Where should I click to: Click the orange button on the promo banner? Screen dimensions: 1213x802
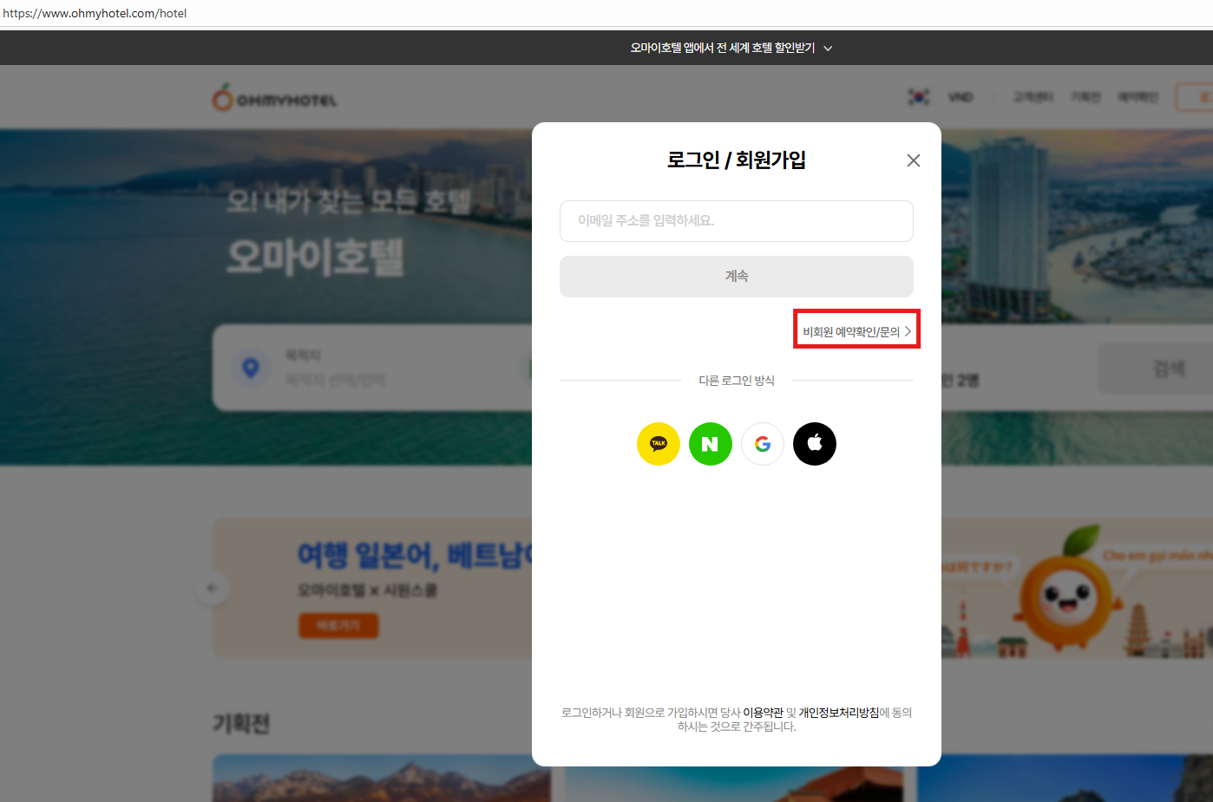(338, 625)
